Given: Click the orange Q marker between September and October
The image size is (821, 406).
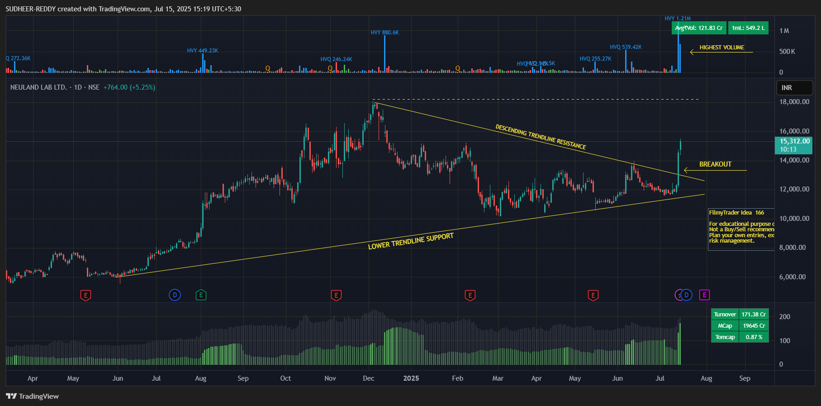Looking at the screenshot, I should click(x=268, y=68).
